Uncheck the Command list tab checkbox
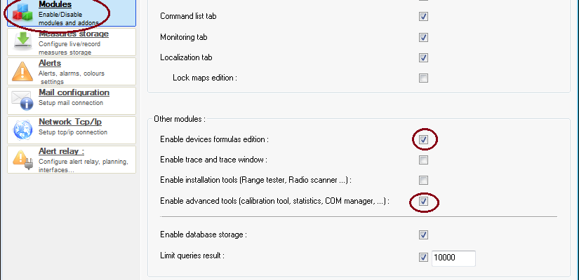Screen dimensions: 579x280 pyautogui.click(x=423, y=17)
